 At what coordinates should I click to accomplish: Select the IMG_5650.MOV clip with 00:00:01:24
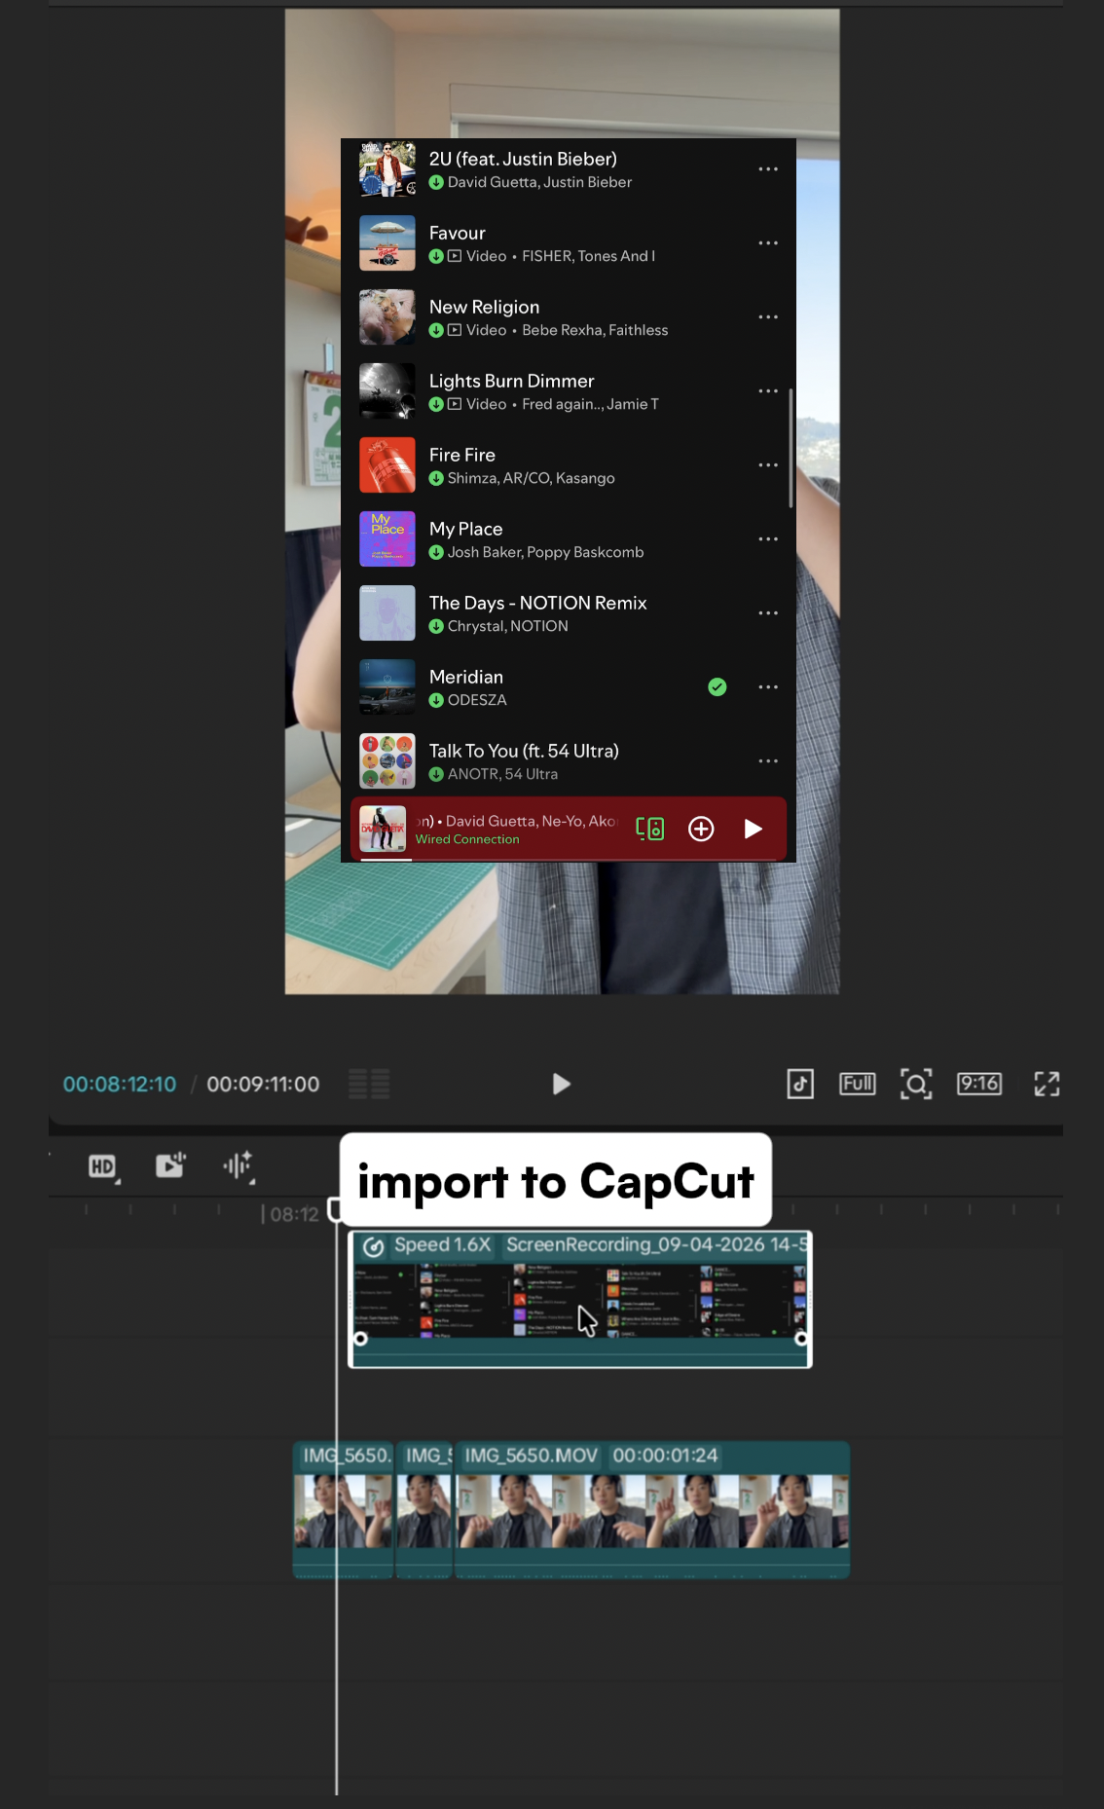(652, 1509)
